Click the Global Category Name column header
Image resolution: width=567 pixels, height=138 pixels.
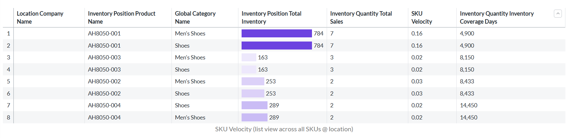click(195, 18)
